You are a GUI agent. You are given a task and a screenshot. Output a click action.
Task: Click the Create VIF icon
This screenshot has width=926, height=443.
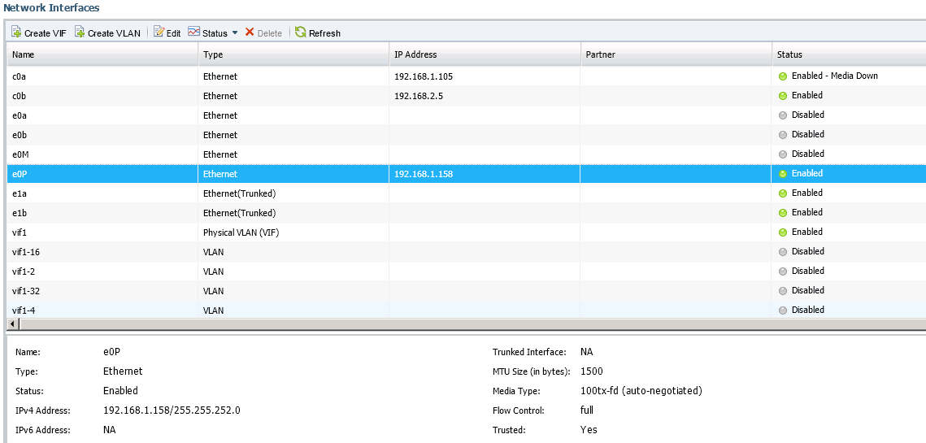[x=16, y=32]
